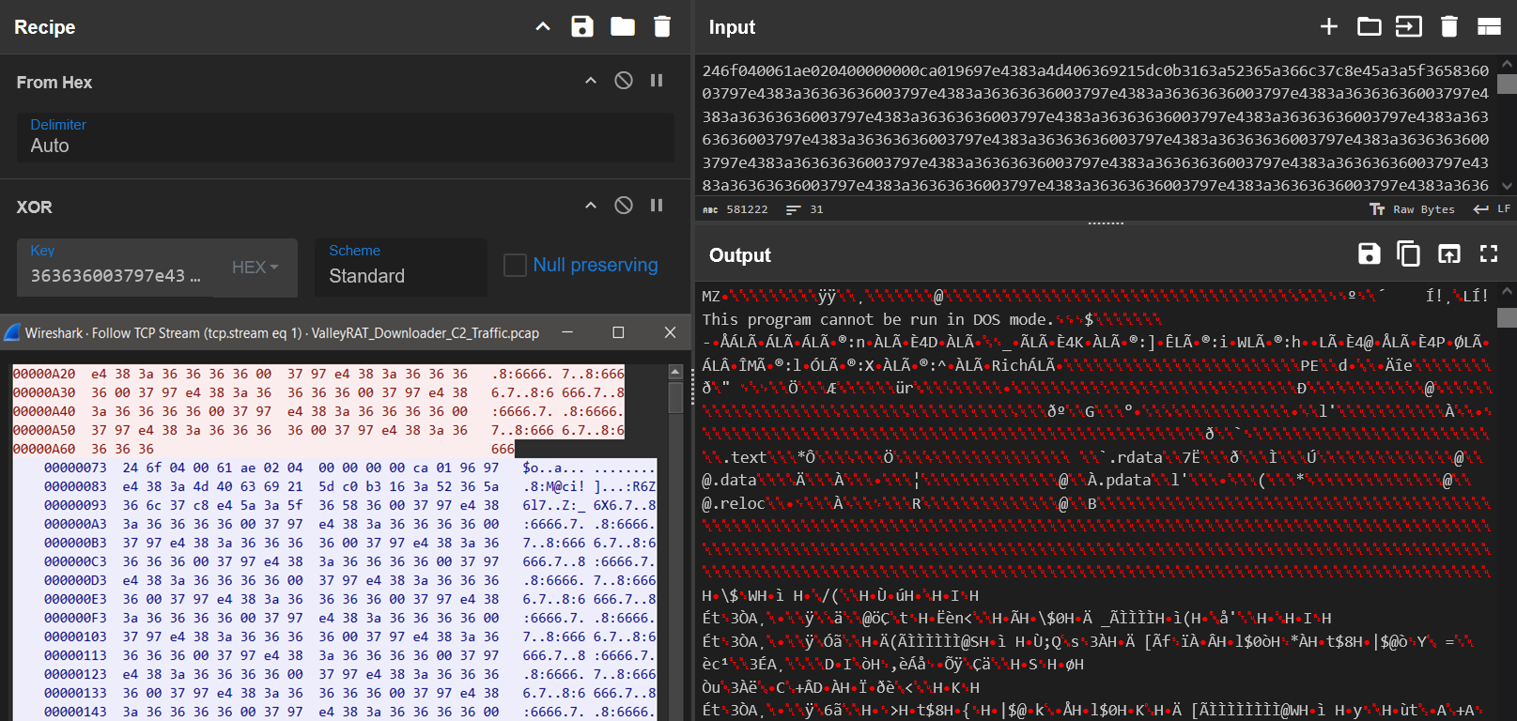This screenshot has width=1517, height=721.
Task: Click the 00000143 offset row in Wireshark
Action: 349,712
